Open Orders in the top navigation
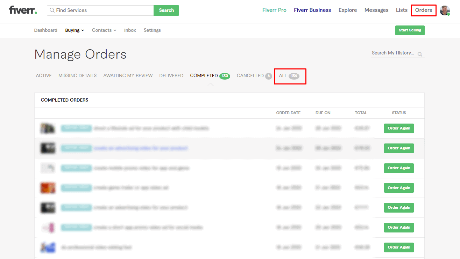The image size is (460, 259). click(x=424, y=10)
